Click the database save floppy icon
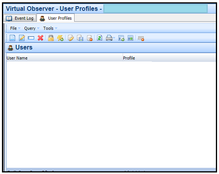The image size is (219, 174). coord(80,38)
